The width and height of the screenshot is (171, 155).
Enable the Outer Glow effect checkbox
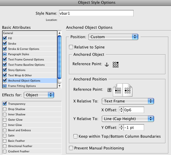[x=5, y=119]
